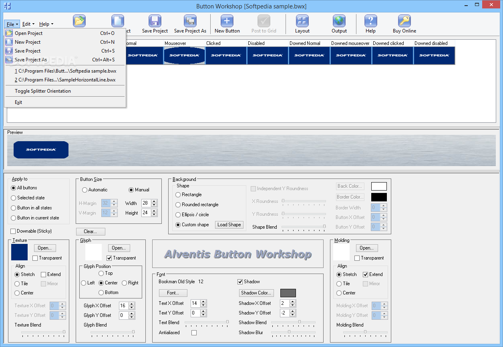The height and width of the screenshot is (347, 503).
Task: Increase the Width stepper value
Action: coord(154,201)
